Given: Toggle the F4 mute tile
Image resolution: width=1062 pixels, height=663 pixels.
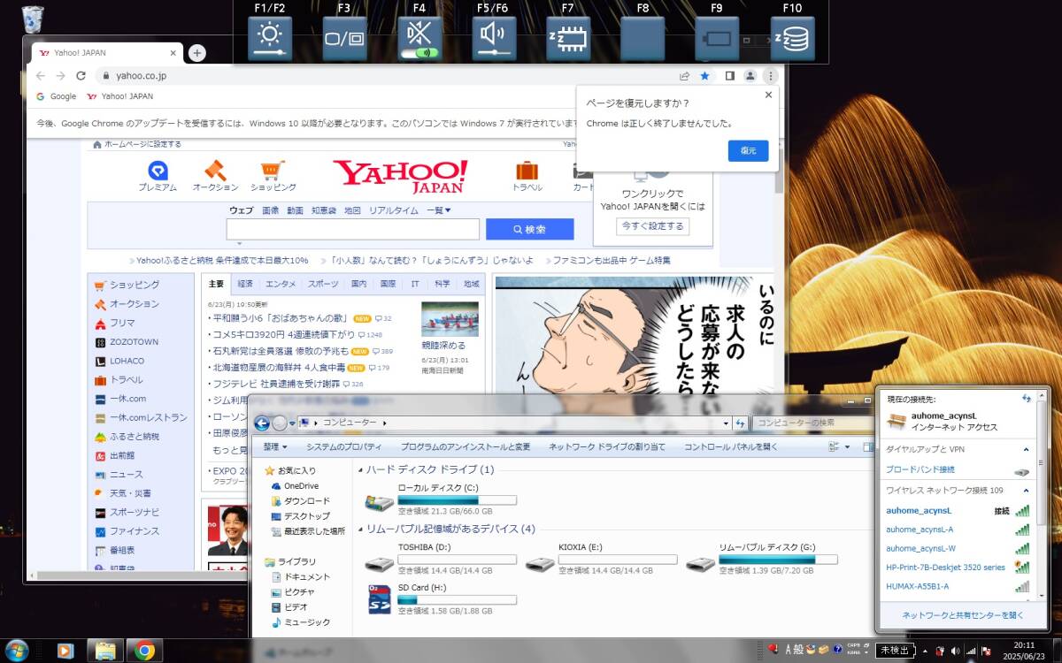Looking at the screenshot, I should click(419, 39).
